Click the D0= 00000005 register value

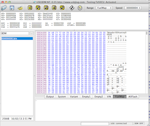click(8, 14)
